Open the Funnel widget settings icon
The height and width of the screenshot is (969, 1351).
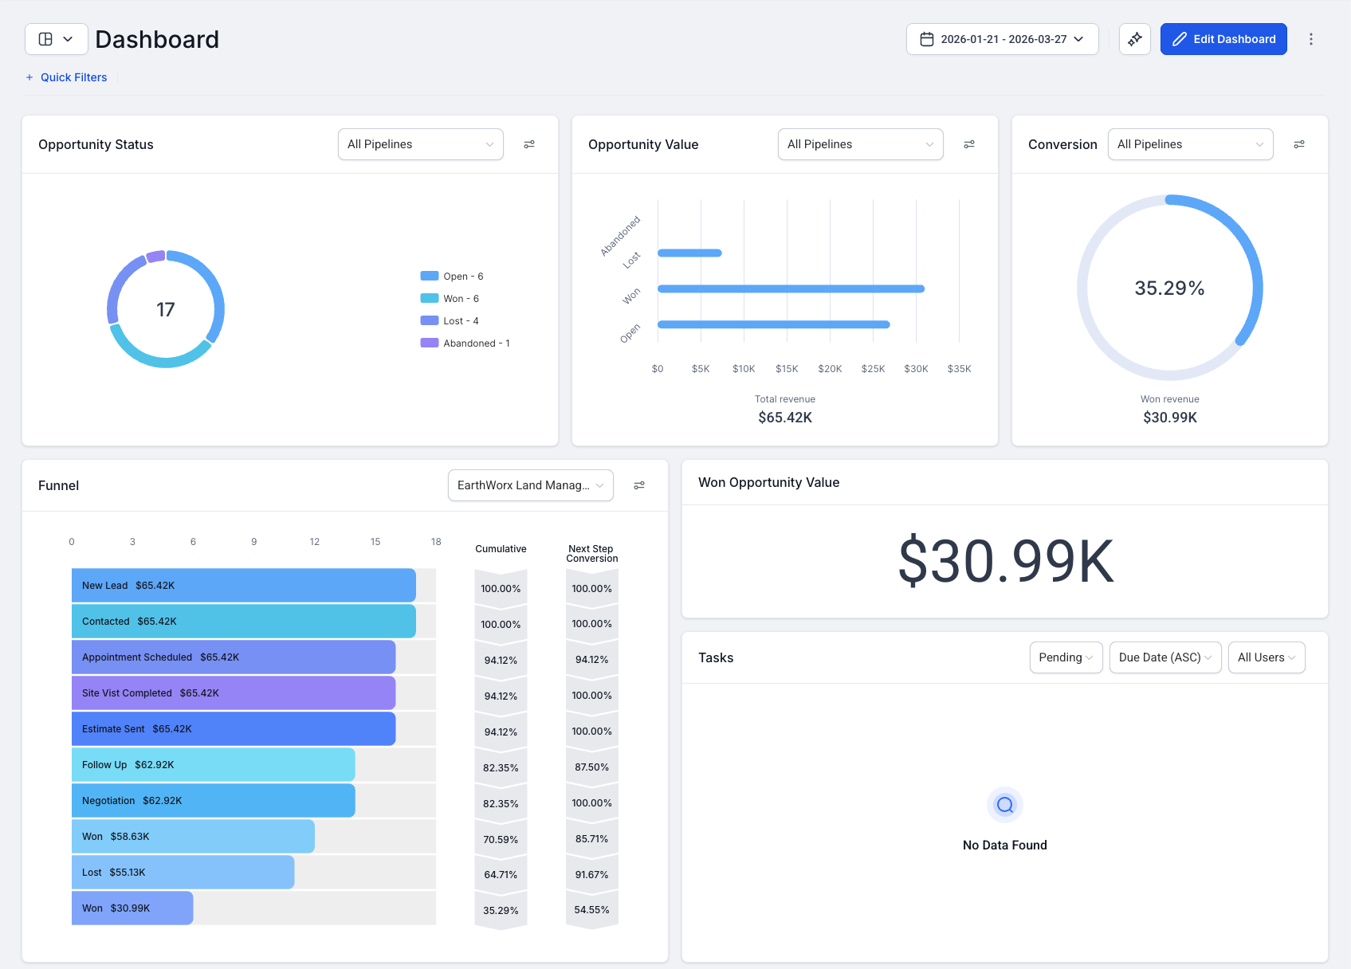point(639,484)
